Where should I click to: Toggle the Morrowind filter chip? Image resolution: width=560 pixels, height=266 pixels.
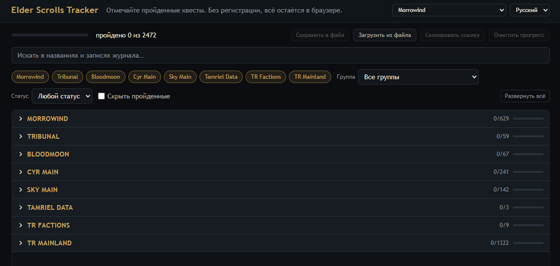pos(30,77)
